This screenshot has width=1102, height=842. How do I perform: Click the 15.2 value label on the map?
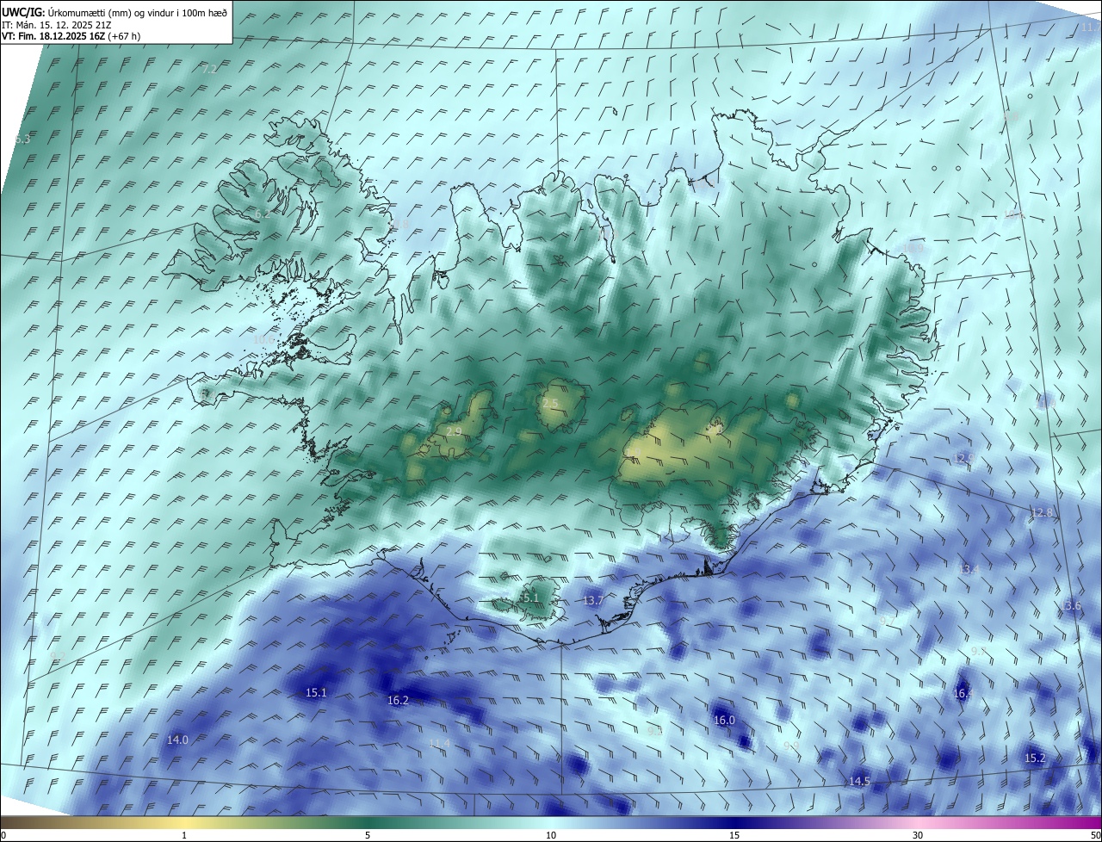(x=1035, y=758)
